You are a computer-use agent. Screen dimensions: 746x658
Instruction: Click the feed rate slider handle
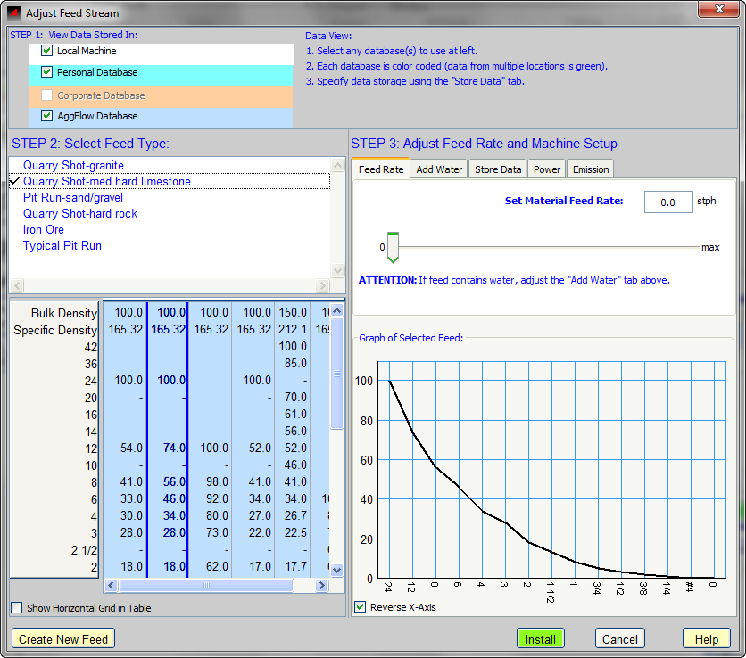pyautogui.click(x=392, y=247)
